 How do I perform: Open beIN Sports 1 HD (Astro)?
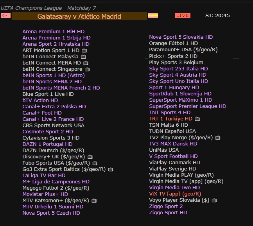point(54,75)
